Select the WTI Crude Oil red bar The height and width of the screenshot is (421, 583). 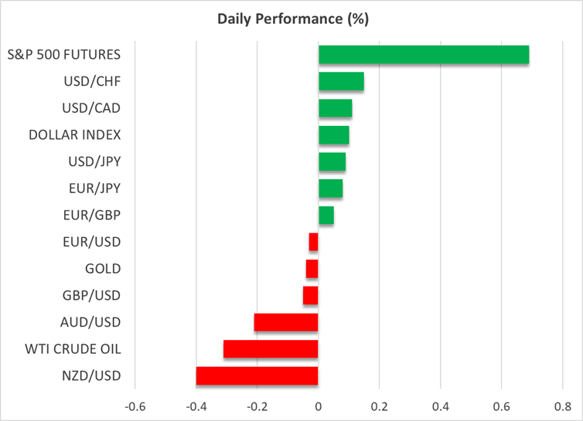[x=271, y=349]
